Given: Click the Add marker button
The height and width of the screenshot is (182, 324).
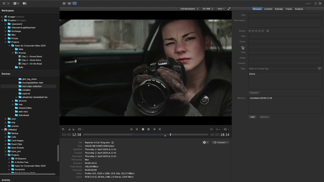Looking at the screenshot, I should [252, 117].
